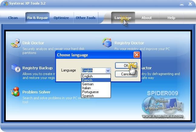The height and width of the screenshot is (132, 196).
Task: Confirm language with the OK button
Action: (126, 66)
